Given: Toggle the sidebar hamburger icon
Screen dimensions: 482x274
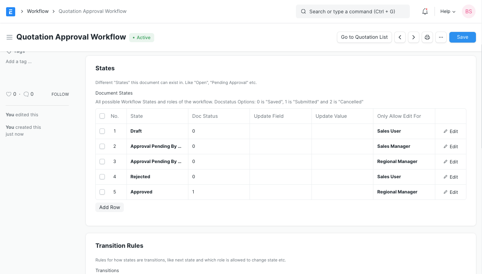Looking at the screenshot, I should click(9, 37).
